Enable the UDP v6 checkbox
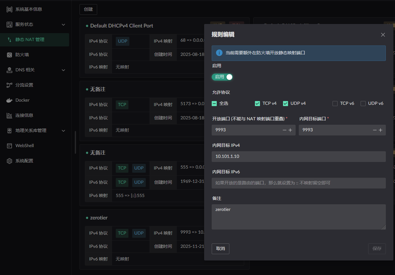The width and height of the screenshot is (395, 275). [x=363, y=104]
